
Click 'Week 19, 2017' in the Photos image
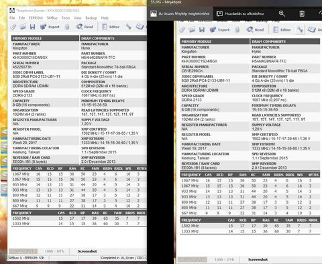[194, 149]
